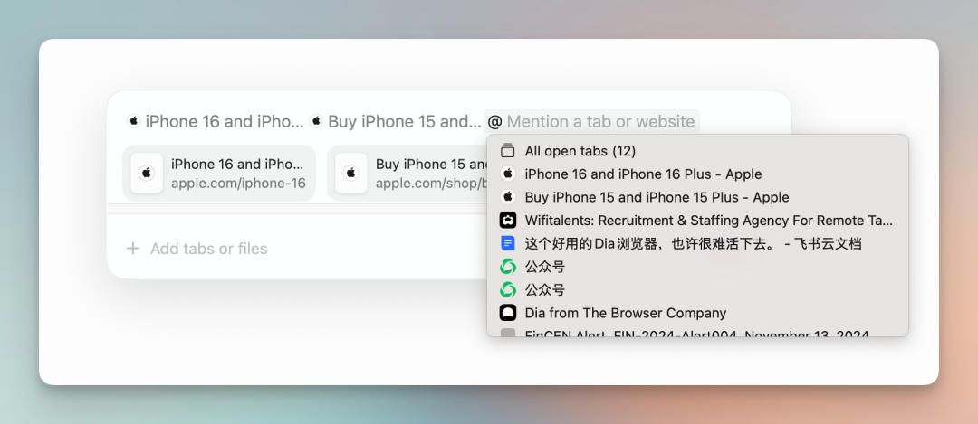Click the iPhone 16 and iPho... mention chip

[x=216, y=121]
